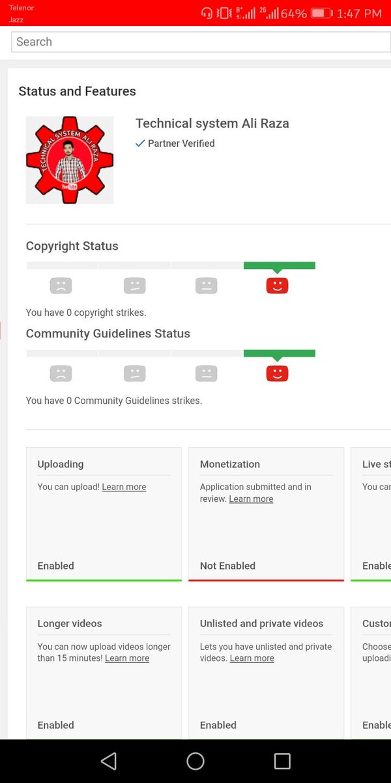This screenshot has width=391, height=783.
Task: Open Learn more link in Longer videos card
Action: 127,658
